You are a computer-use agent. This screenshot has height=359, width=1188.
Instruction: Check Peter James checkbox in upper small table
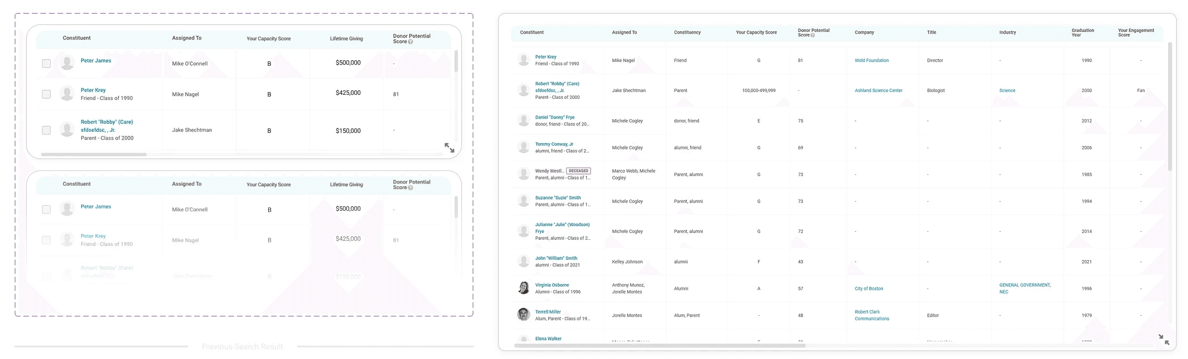click(x=46, y=64)
